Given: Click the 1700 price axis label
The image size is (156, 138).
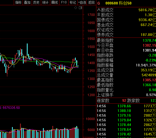Looking at the screenshot, I should [91, 15].
